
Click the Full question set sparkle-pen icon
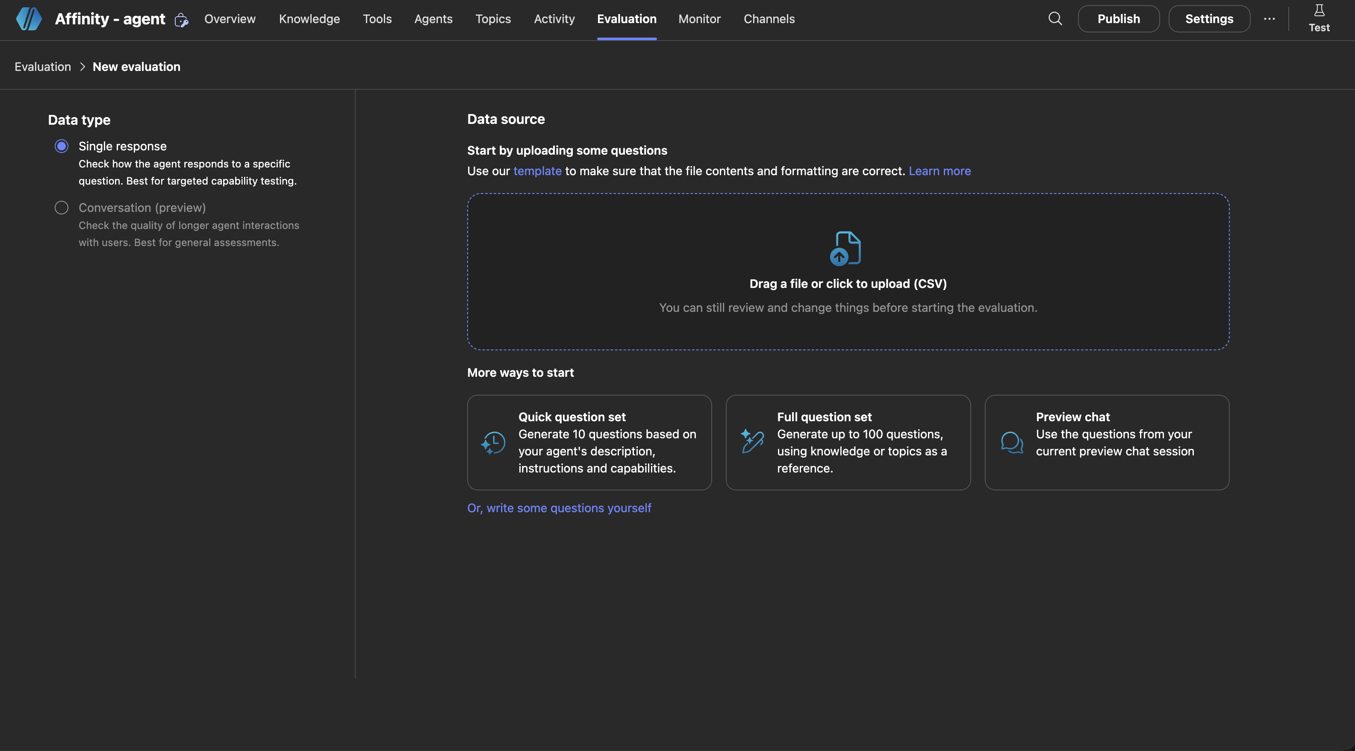752,441
